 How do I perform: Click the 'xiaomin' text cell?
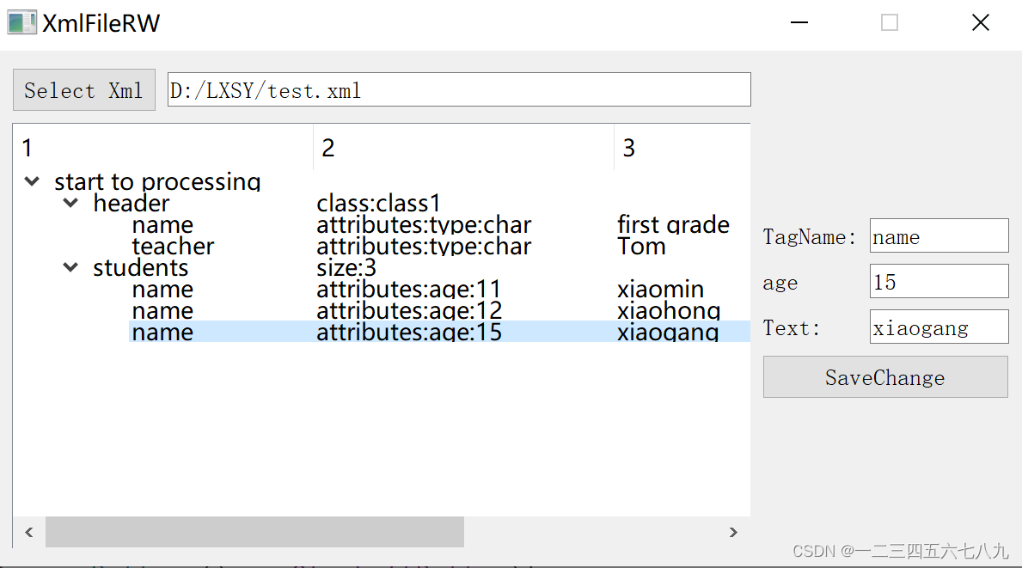point(660,289)
